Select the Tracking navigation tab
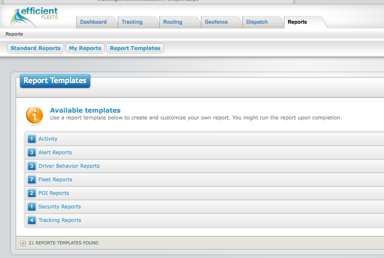The width and height of the screenshot is (384, 258). click(132, 22)
